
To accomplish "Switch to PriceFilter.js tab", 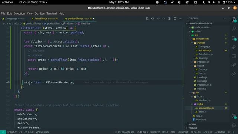I will pyautogui.click(x=45, y=19).
